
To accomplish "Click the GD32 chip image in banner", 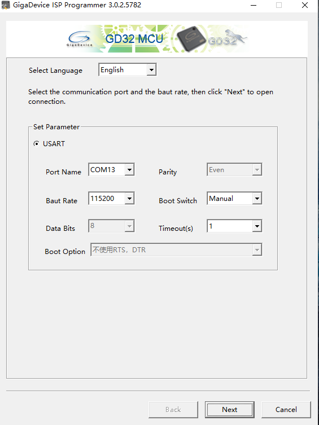I will (x=191, y=39).
